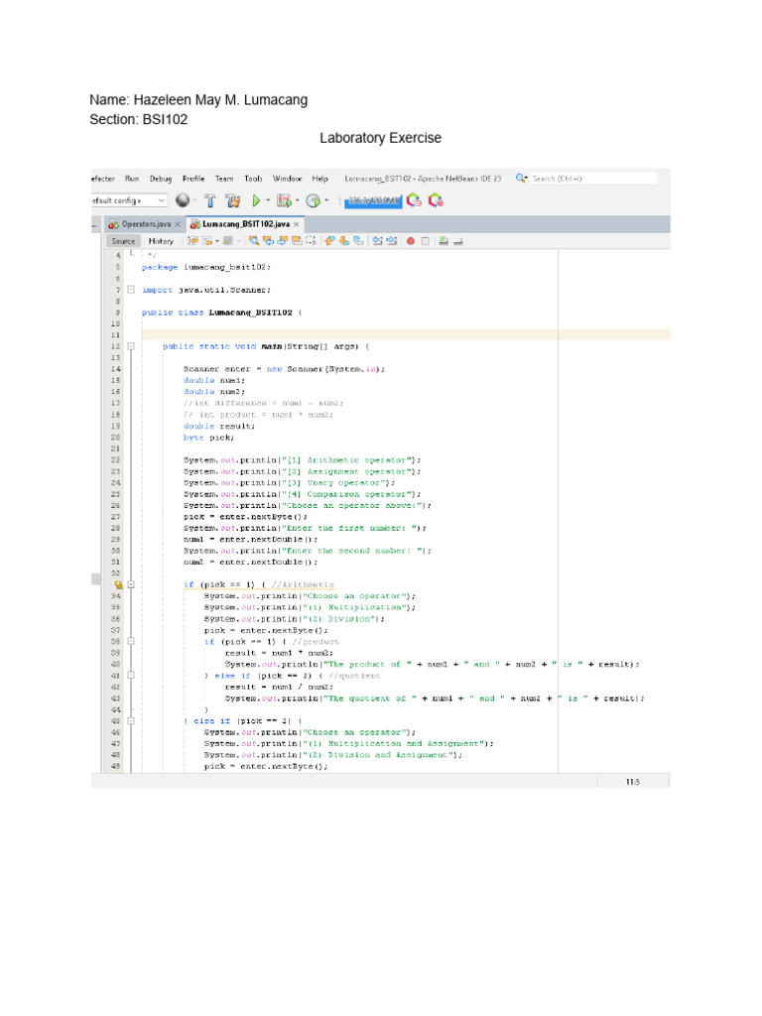This screenshot has width=762, height=1016.
Task: Click the Search (Ctrl+I) field
Action: tap(592, 179)
